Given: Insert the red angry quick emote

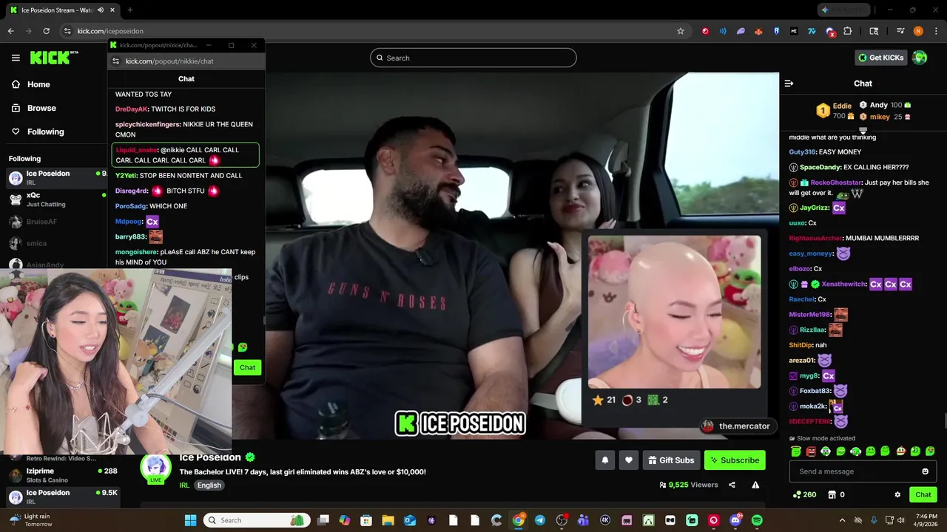Looking at the screenshot, I should coord(811,451).
